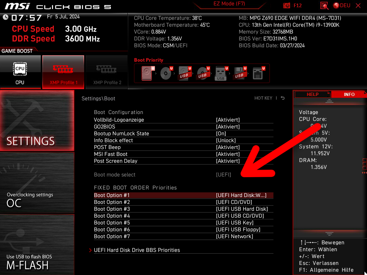The width and height of the screenshot is (367, 275).
Task: Select USB CD/DVD icon in Boot Priority
Action: (203, 73)
